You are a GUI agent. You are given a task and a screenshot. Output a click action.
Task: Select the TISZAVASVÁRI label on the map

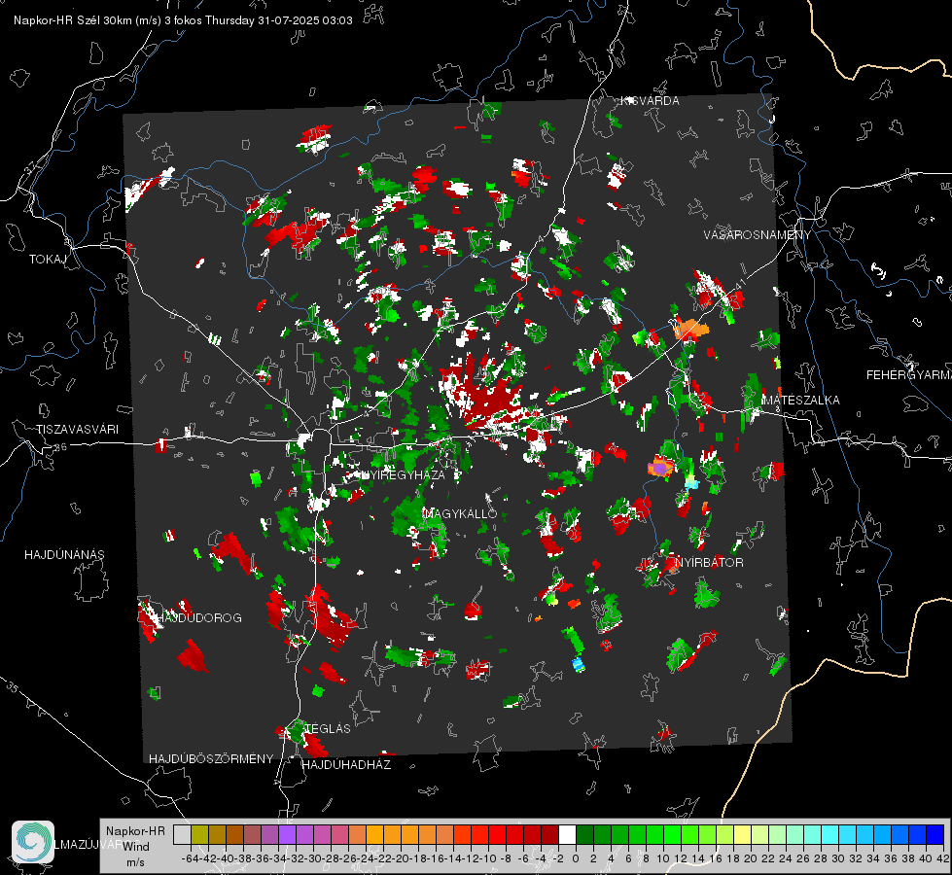pos(77,430)
